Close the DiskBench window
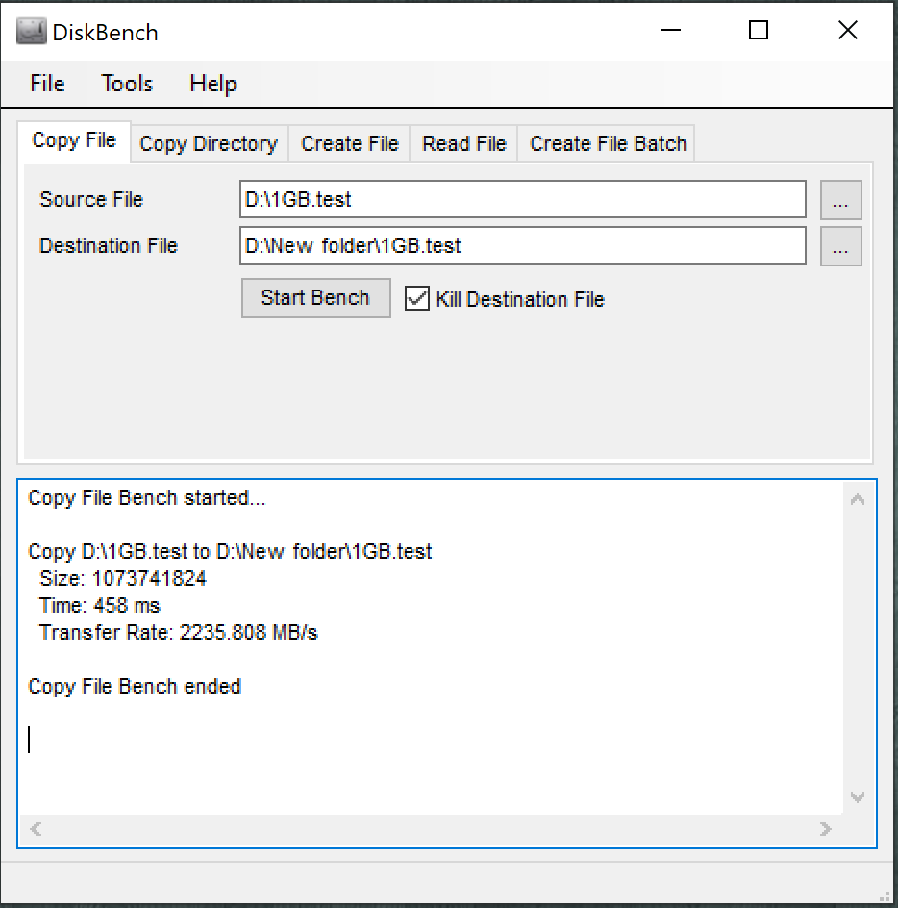898x908 pixels. click(848, 30)
